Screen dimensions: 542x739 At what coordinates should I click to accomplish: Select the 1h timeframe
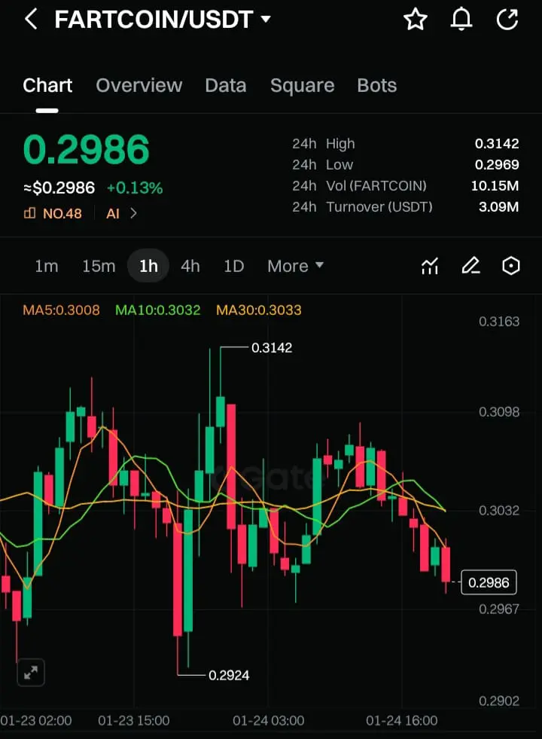(148, 266)
